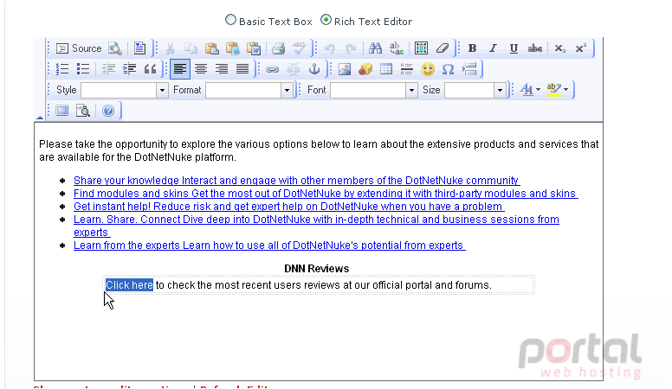This screenshot has width=672, height=389.
Task: Click the Left Justify alignment icon
Action: 180,69
